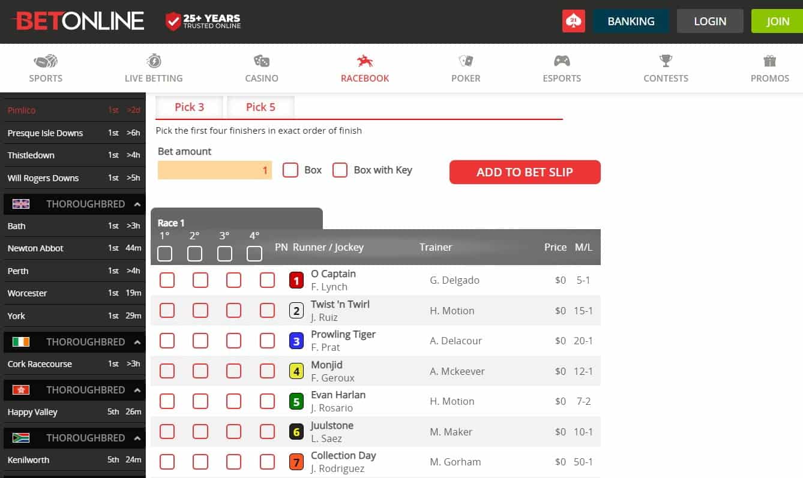Open the CASINO menu label
This screenshot has height=478, width=803.
click(x=262, y=78)
